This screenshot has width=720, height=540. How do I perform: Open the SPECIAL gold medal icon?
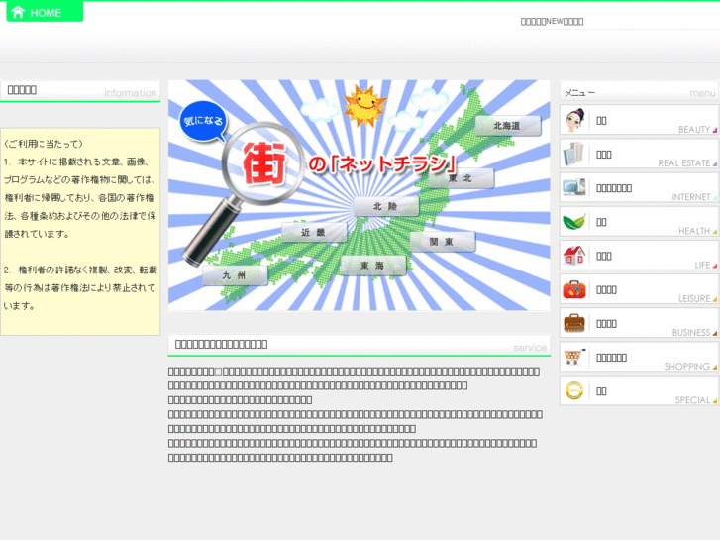click(x=574, y=391)
